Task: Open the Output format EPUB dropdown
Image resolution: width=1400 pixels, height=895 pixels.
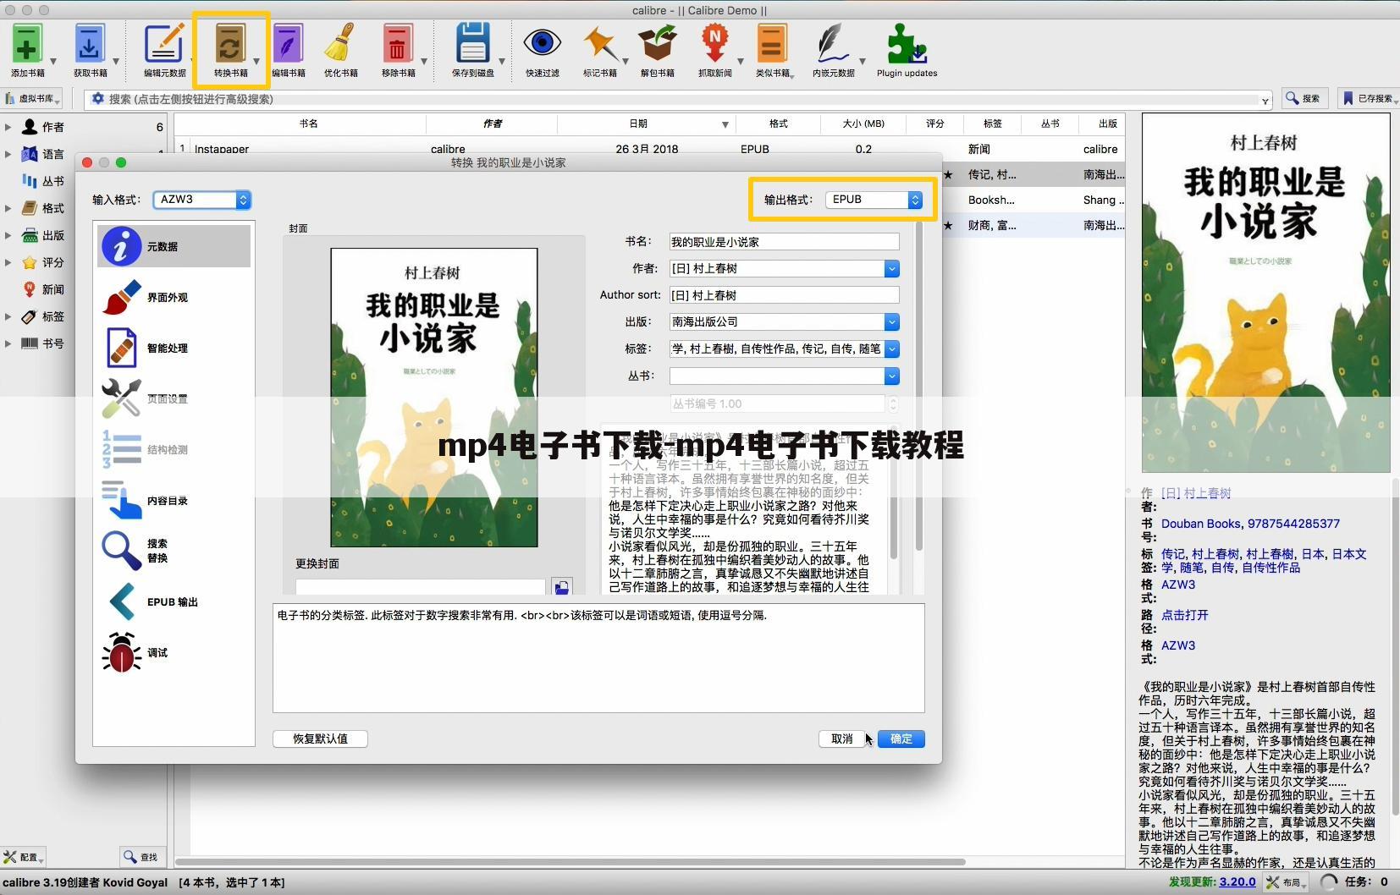Action: pyautogui.click(x=874, y=200)
